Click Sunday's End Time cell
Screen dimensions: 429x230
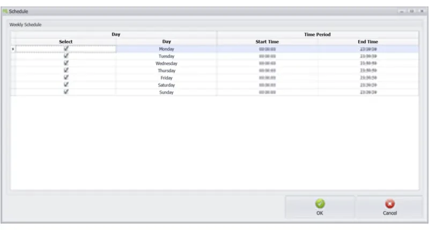368,92
